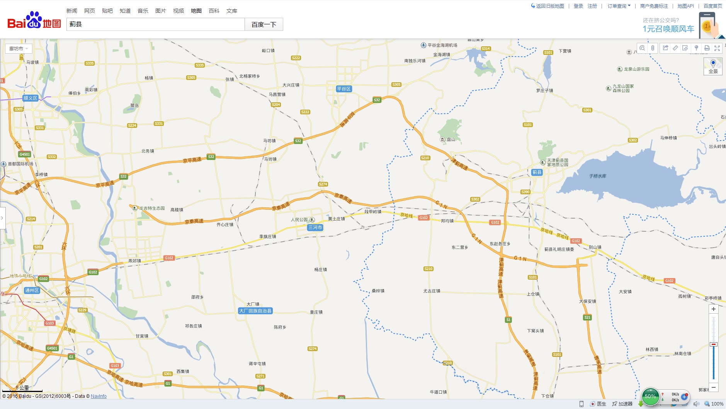Click the 返回旧版地图 link
726x409 pixels.
click(x=547, y=6)
